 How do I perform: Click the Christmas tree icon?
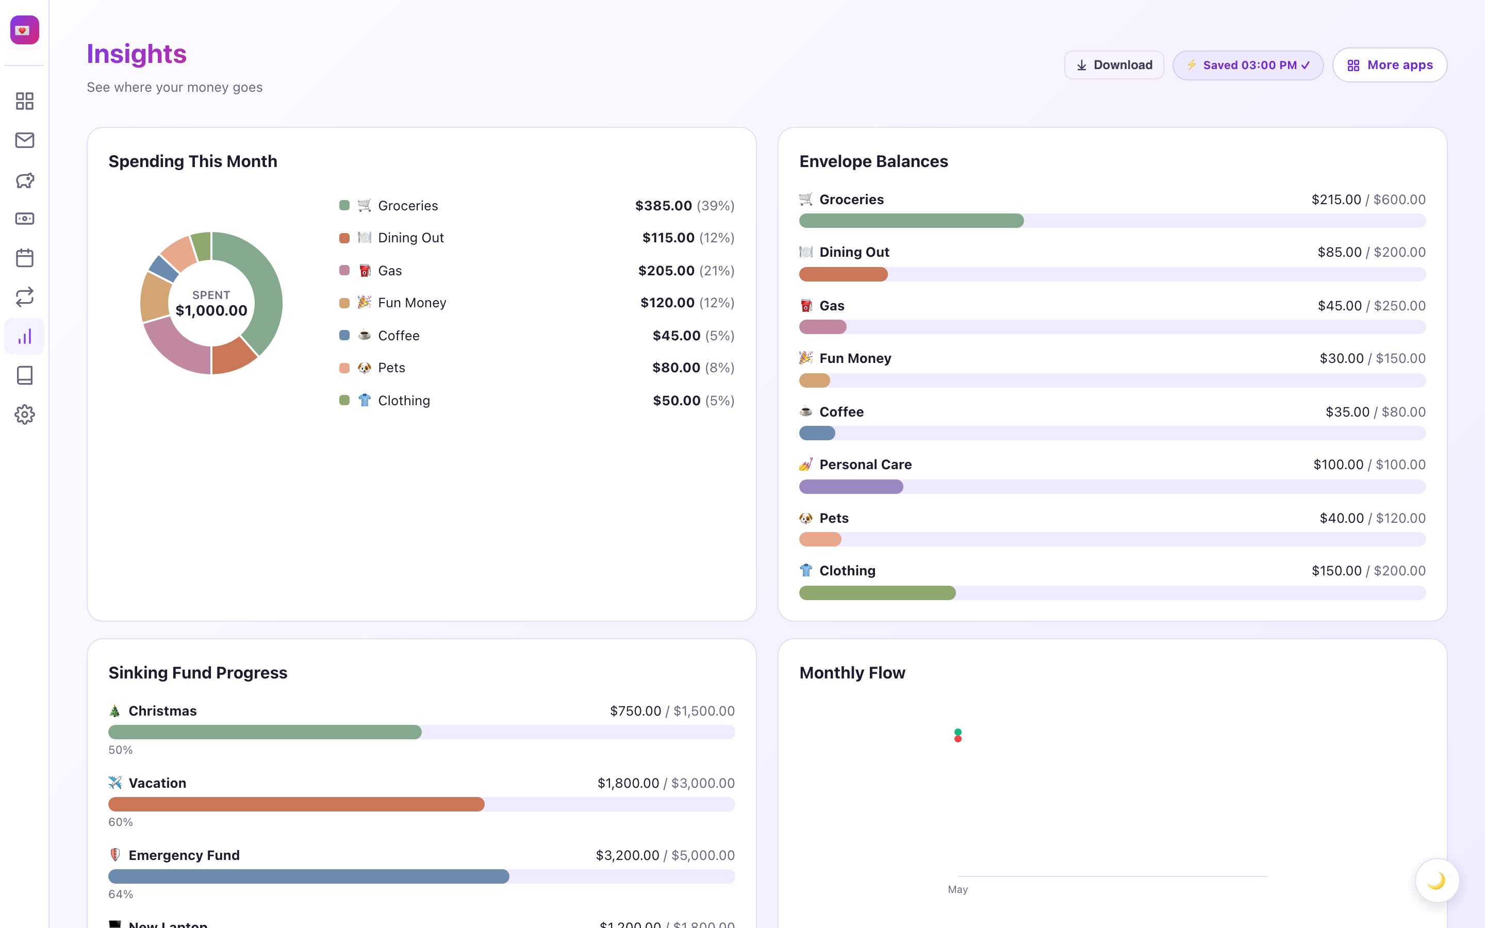pos(115,711)
